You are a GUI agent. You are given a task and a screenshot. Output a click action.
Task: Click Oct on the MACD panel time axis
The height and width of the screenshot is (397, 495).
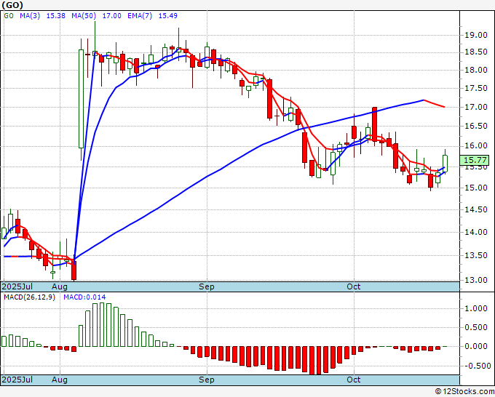(353, 380)
